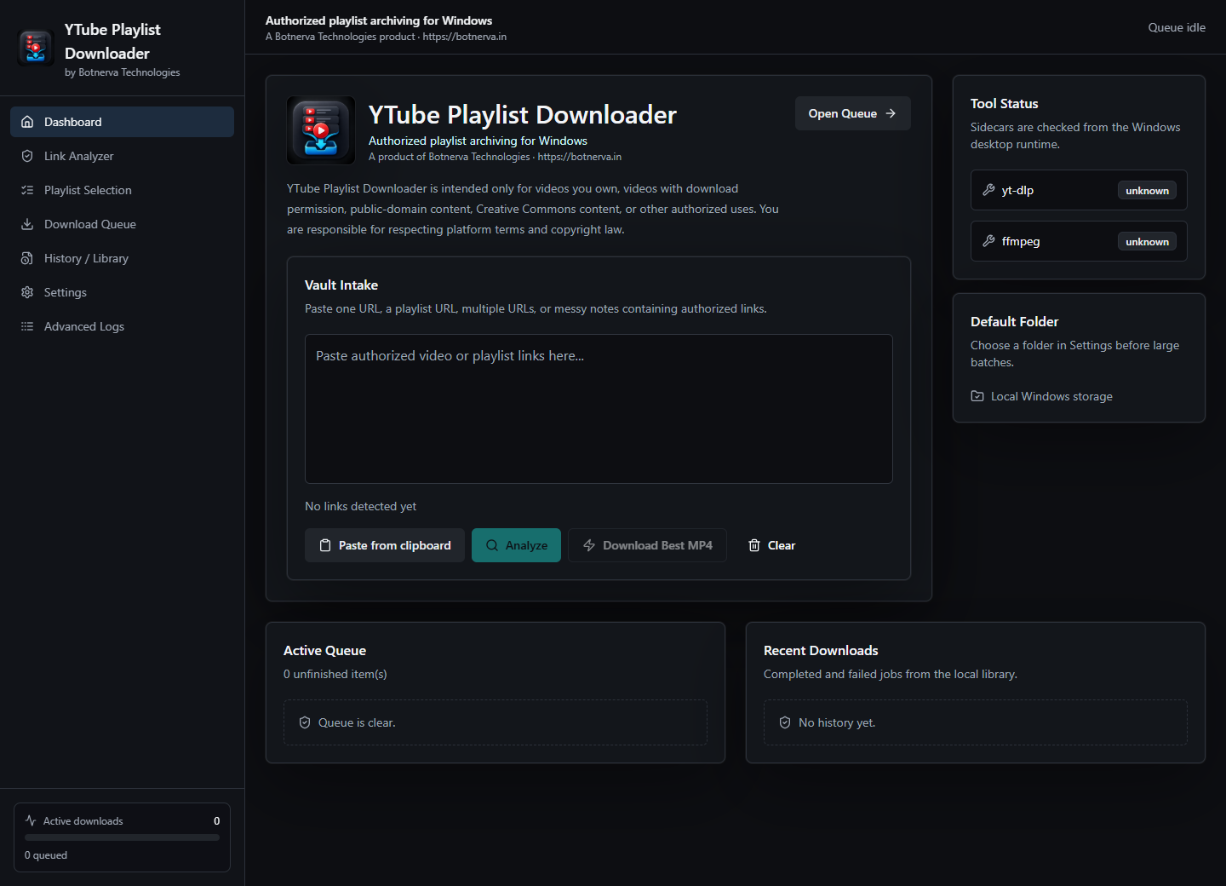Click the Recent Downloads heading
The height and width of the screenshot is (886, 1226).
[821, 650]
